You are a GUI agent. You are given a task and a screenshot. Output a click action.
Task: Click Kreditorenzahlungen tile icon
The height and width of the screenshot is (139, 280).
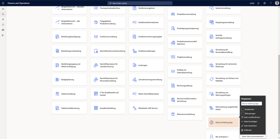click(135, 51)
